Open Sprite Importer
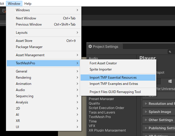The image size is (175, 136). tap(118, 69)
